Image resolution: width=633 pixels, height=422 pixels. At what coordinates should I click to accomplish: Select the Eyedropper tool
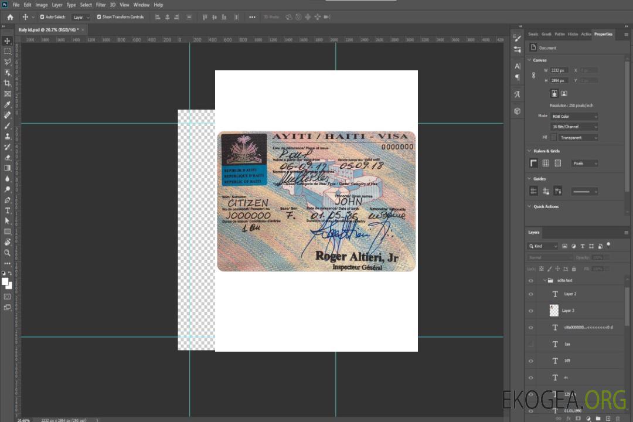7,104
